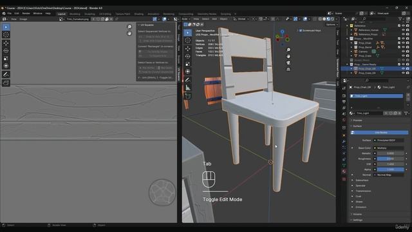
Task: Open the Render menu
Action: [26, 14]
